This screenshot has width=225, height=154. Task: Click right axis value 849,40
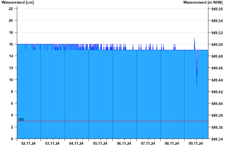217,104
